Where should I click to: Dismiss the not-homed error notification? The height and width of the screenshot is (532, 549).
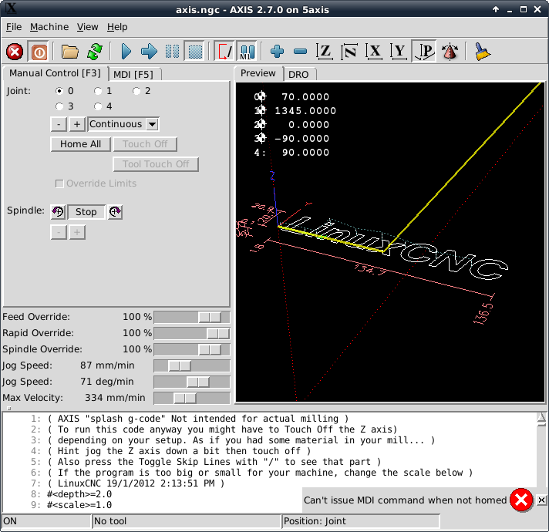541,500
